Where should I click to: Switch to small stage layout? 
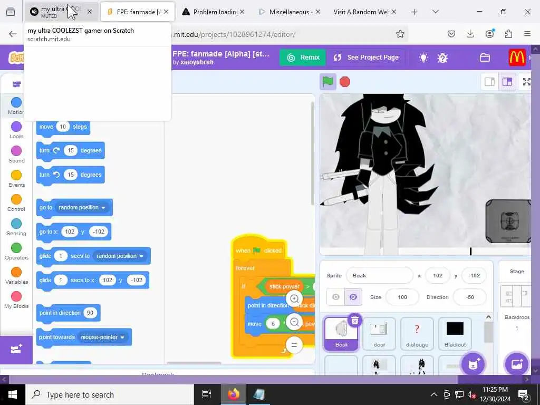[x=490, y=82]
